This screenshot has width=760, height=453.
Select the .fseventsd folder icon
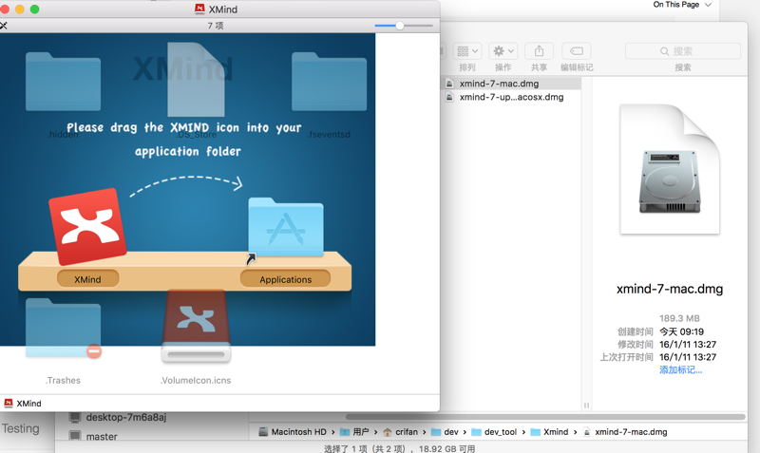(x=329, y=82)
